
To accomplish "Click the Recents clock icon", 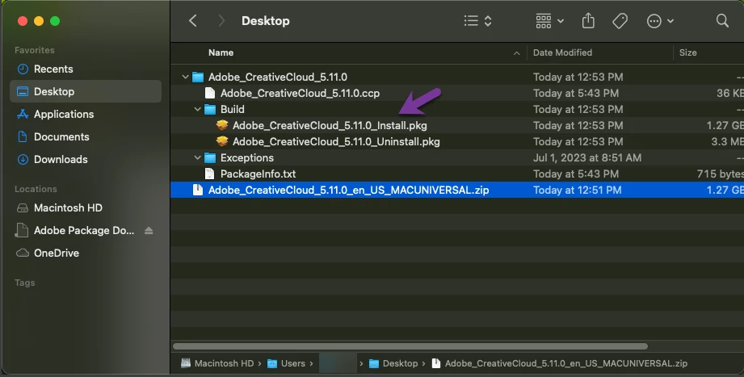I will [x=23, y=69].
